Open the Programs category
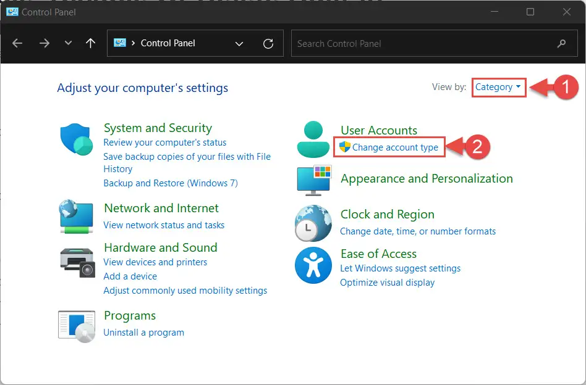Viewport: 586px width, 385px height. 130,316
